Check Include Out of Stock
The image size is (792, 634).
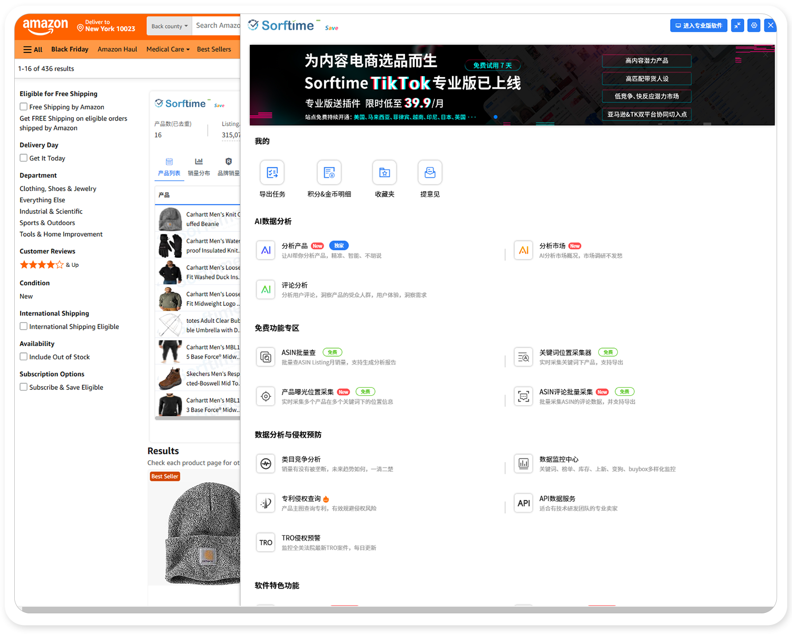tap(24, 357)
